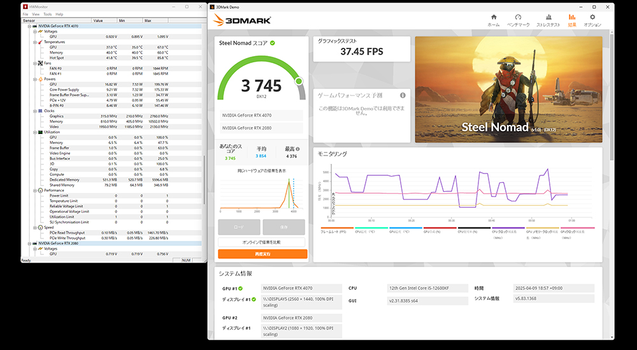Image resolution: width=637 pixels, height=350 pixels.
Task: Click the Steel Nomad artwork thumbnail
Action: click(508, 89)
